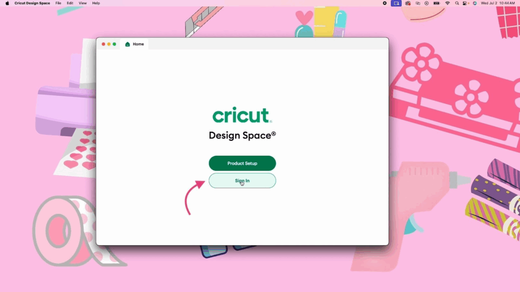Minimize the Design Space window

pos(109,44)
